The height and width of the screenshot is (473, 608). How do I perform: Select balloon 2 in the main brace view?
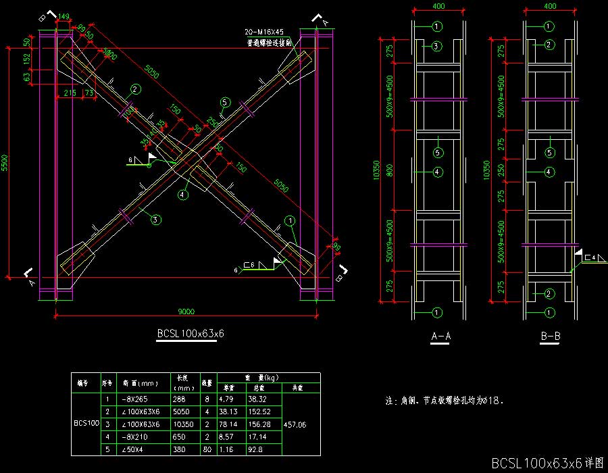coord(135,90)
